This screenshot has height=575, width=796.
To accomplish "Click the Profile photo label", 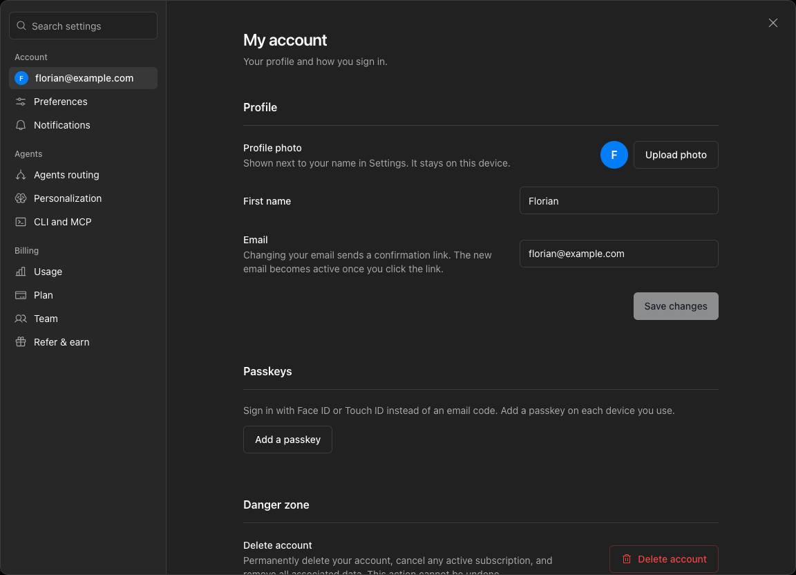I will pyautogui.click(x=272, y=148).
